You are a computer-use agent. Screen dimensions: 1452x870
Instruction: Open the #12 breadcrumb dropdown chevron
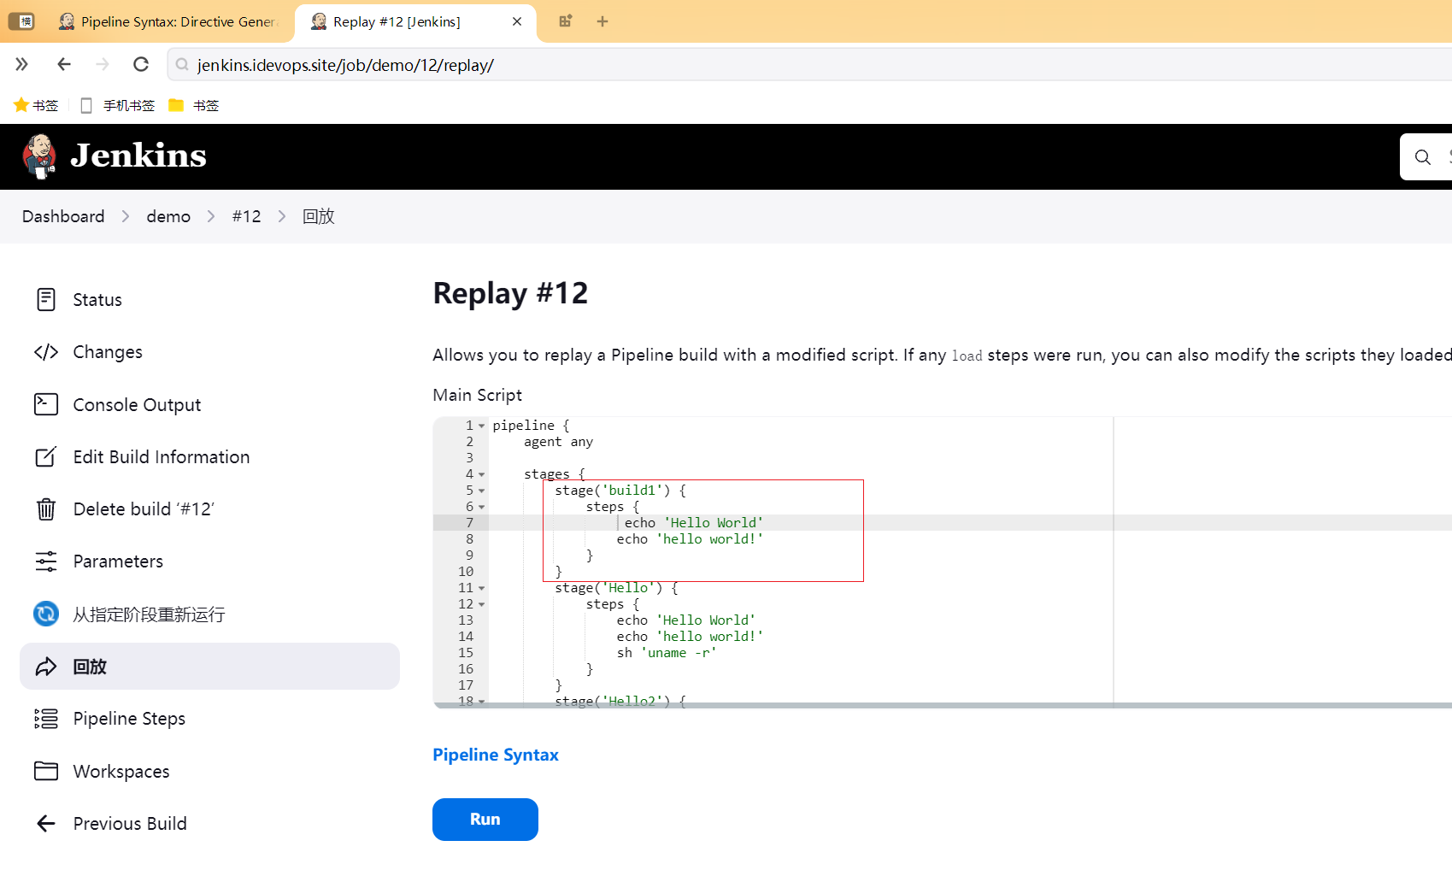coord(282,216)
